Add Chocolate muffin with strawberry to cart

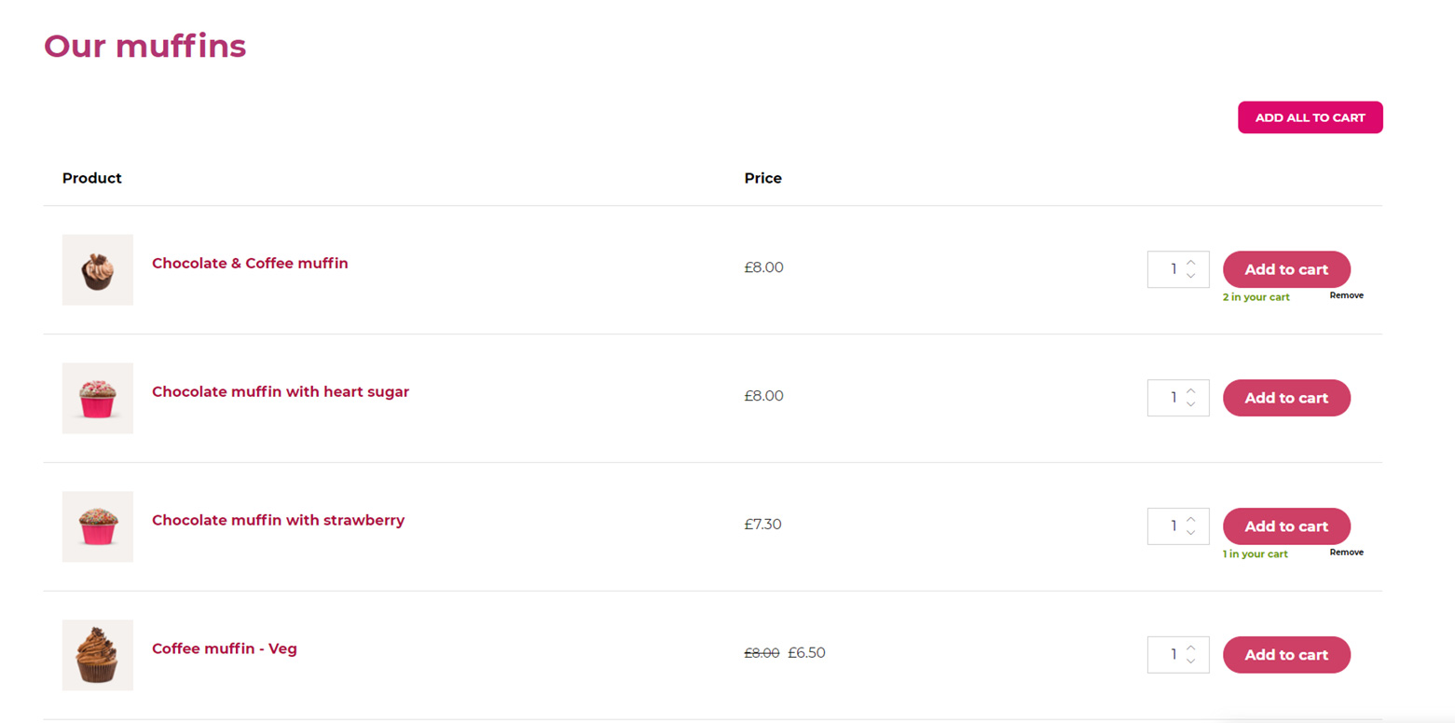click(x=1286, y=526)
